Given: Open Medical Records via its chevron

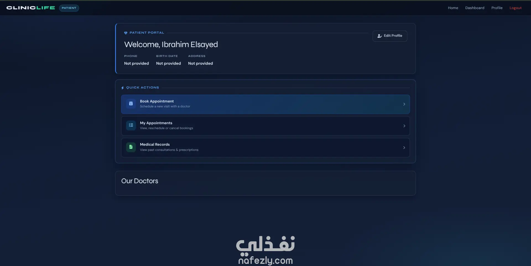Looking at the screenshot, I should point(404,148).
